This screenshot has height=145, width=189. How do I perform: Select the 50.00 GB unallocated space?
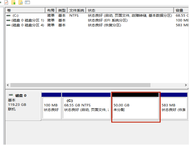(135, 106)
